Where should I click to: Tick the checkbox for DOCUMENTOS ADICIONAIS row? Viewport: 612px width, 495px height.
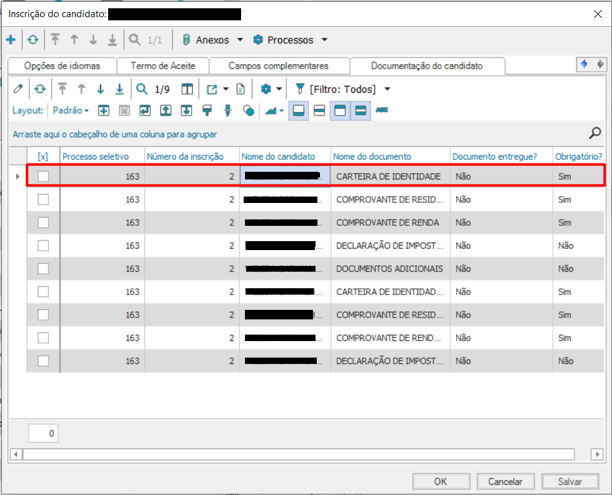pyautogui.click(x=43, y=268)
